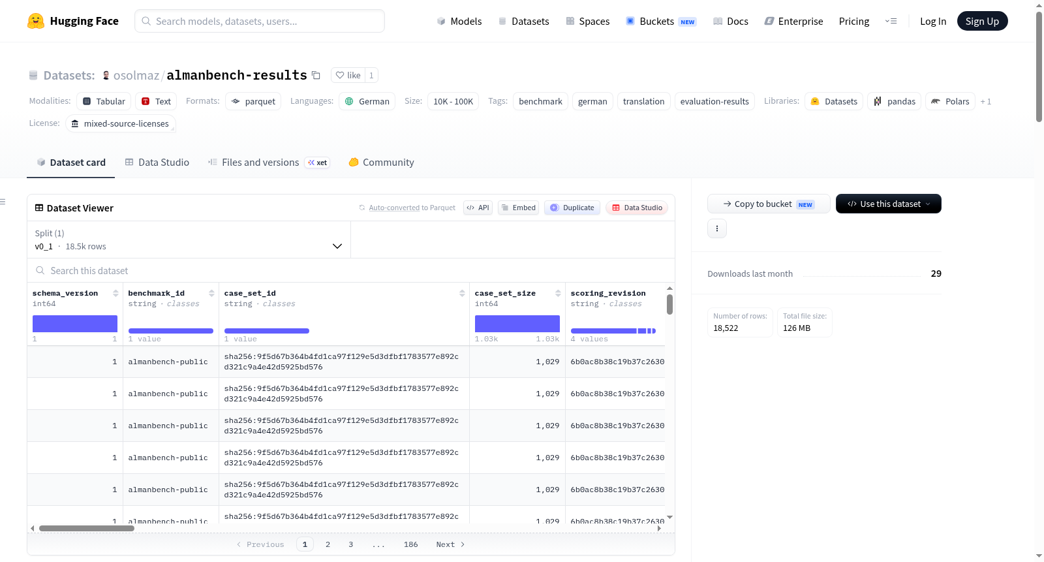Copy dataset name with copy icon
The height and width of the screenshot is (562, 1044).
pos(316,75)
